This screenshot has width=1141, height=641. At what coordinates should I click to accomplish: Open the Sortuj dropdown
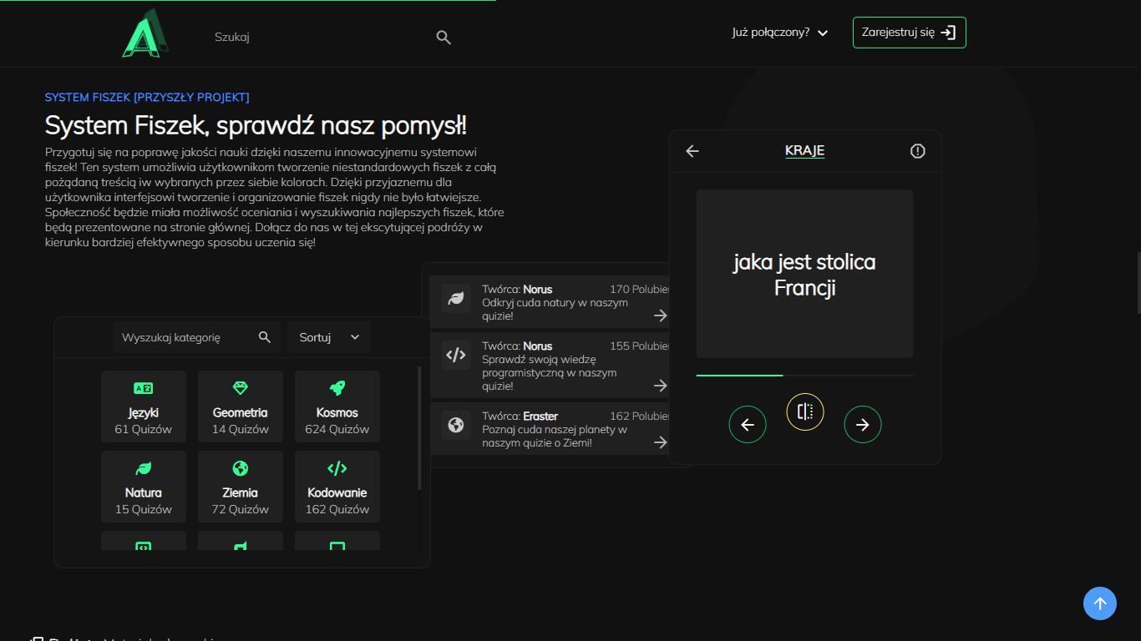329,337
